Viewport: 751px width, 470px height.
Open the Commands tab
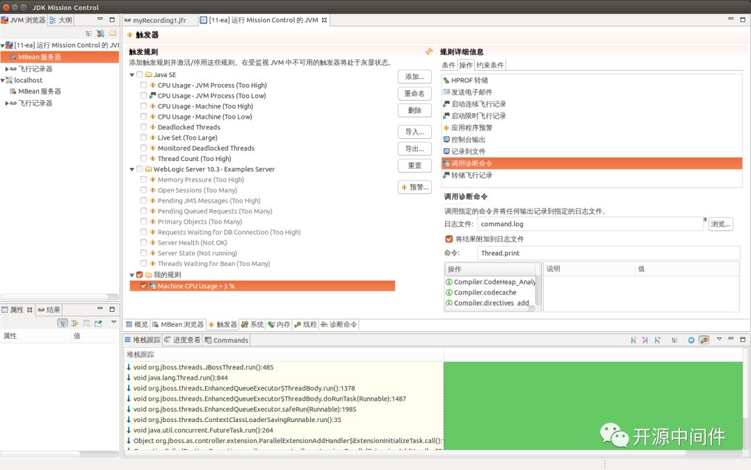click(x=227, y=340)
